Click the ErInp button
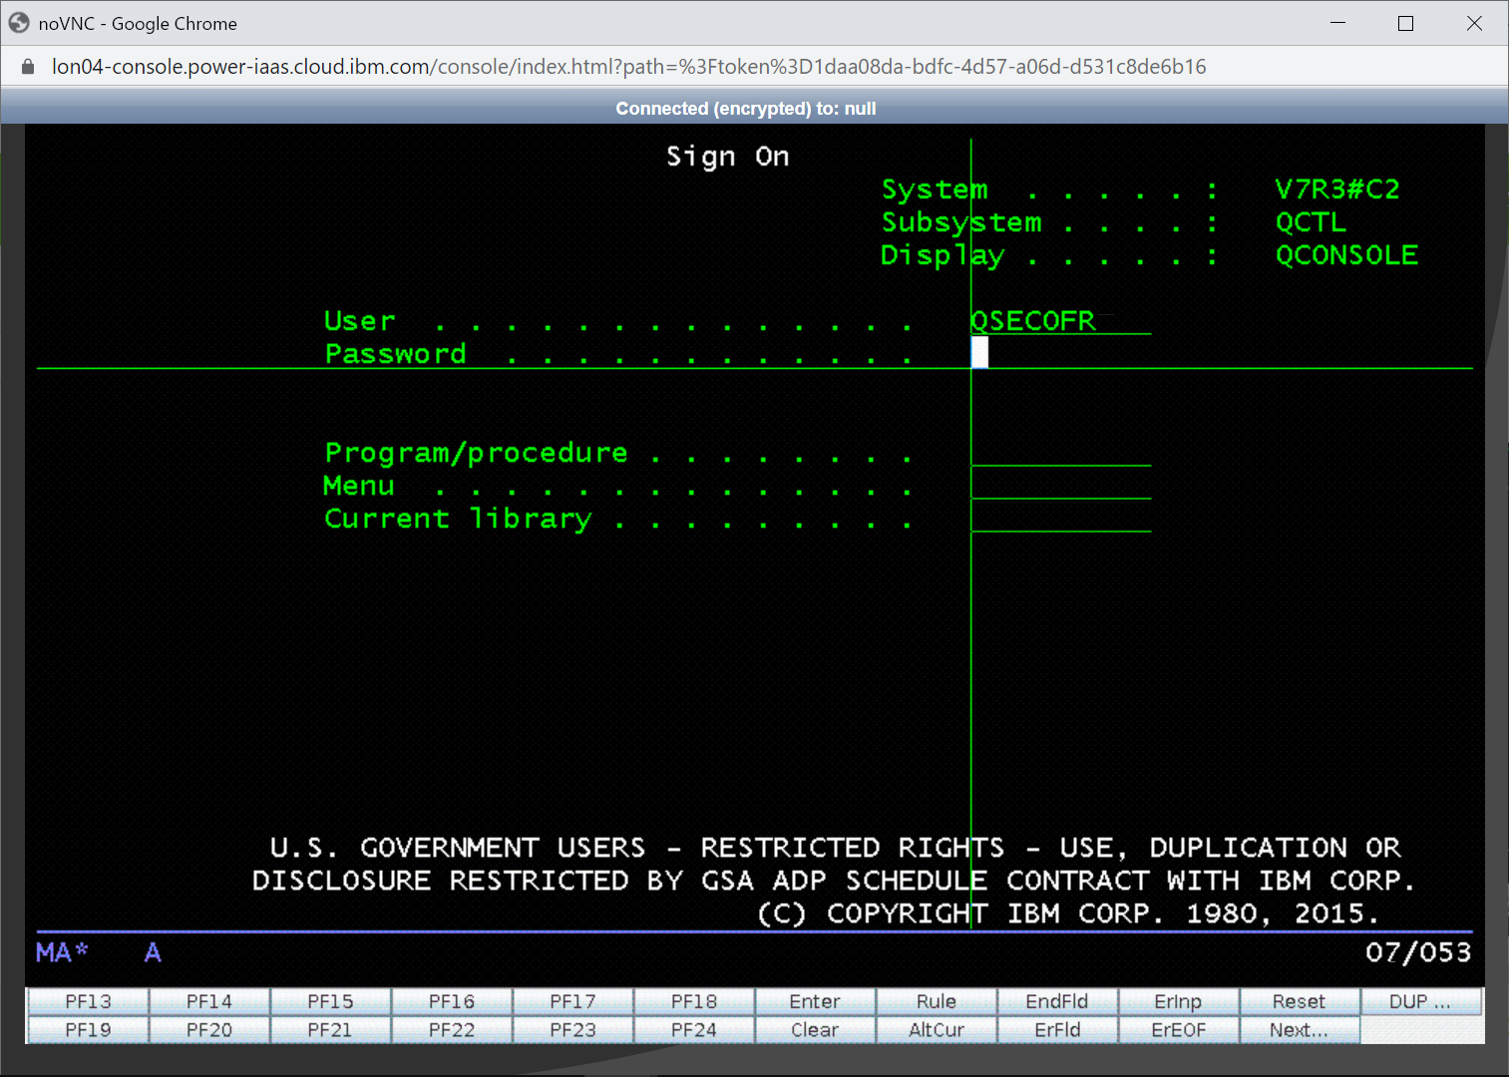The image size is (1509, 1077). click(x=1179, y=1001)
